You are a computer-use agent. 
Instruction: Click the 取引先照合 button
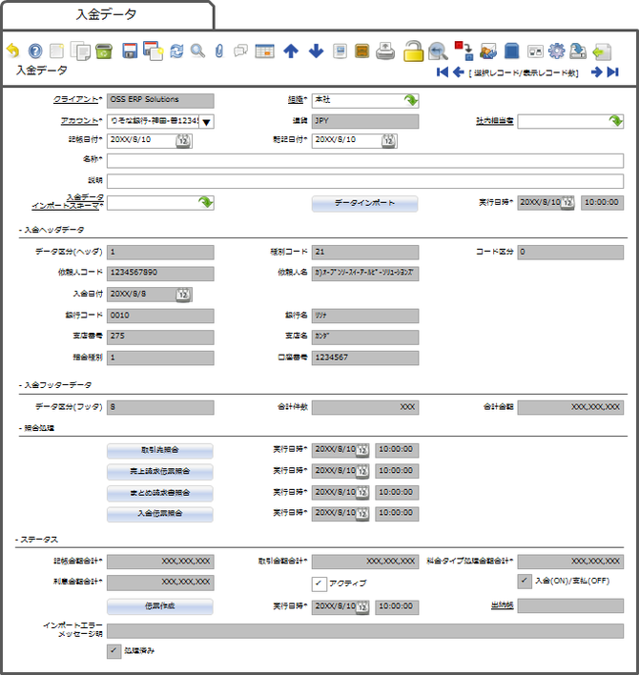point(160,451)
